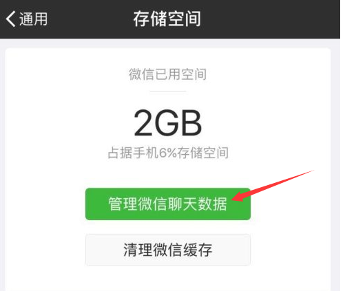Tap the 清理微信缓存 button
The width and height of the screenshot is (345, 291).
168,250
